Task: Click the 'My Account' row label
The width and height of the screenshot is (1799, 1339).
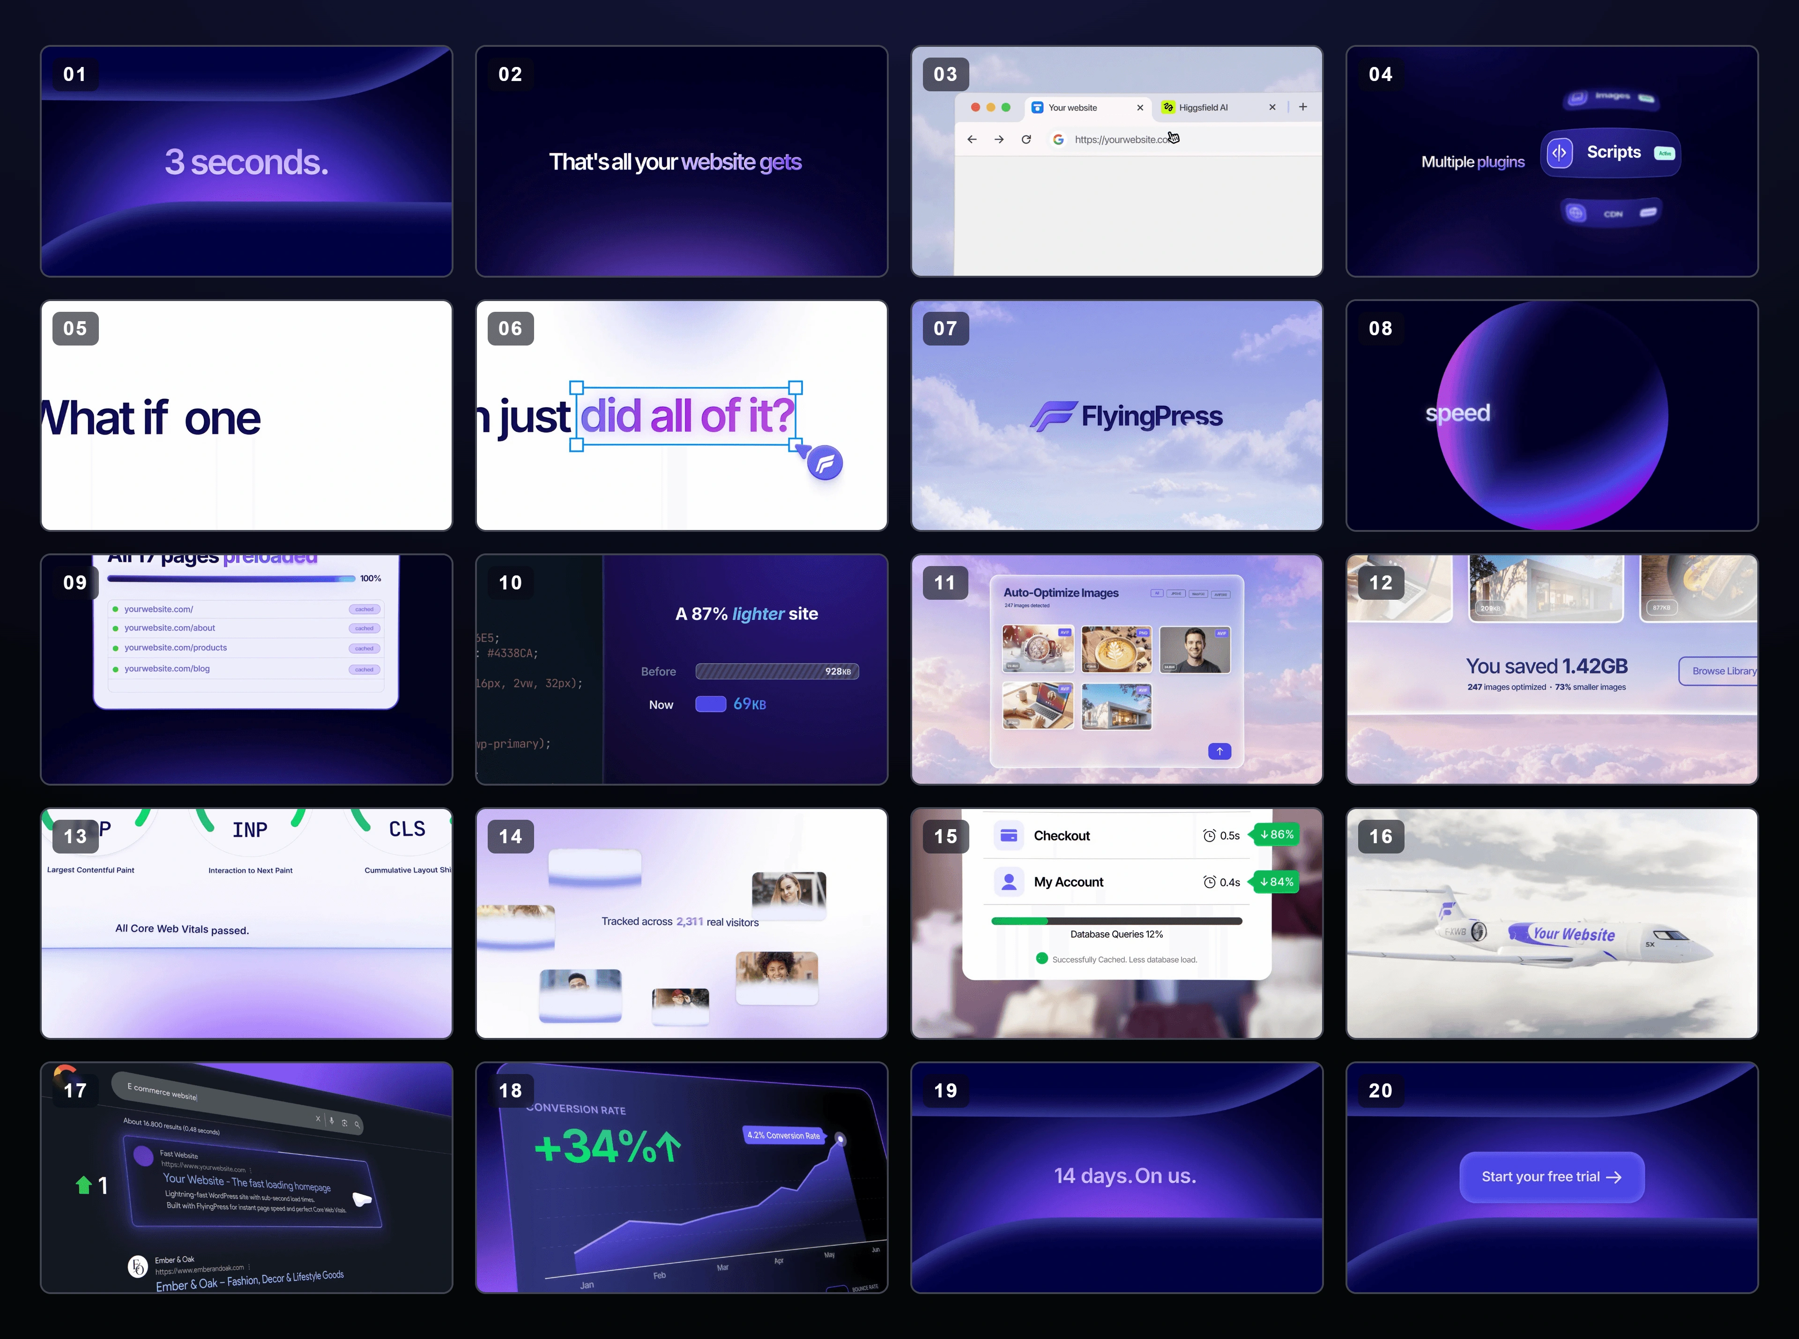Action: [1068, 882]
